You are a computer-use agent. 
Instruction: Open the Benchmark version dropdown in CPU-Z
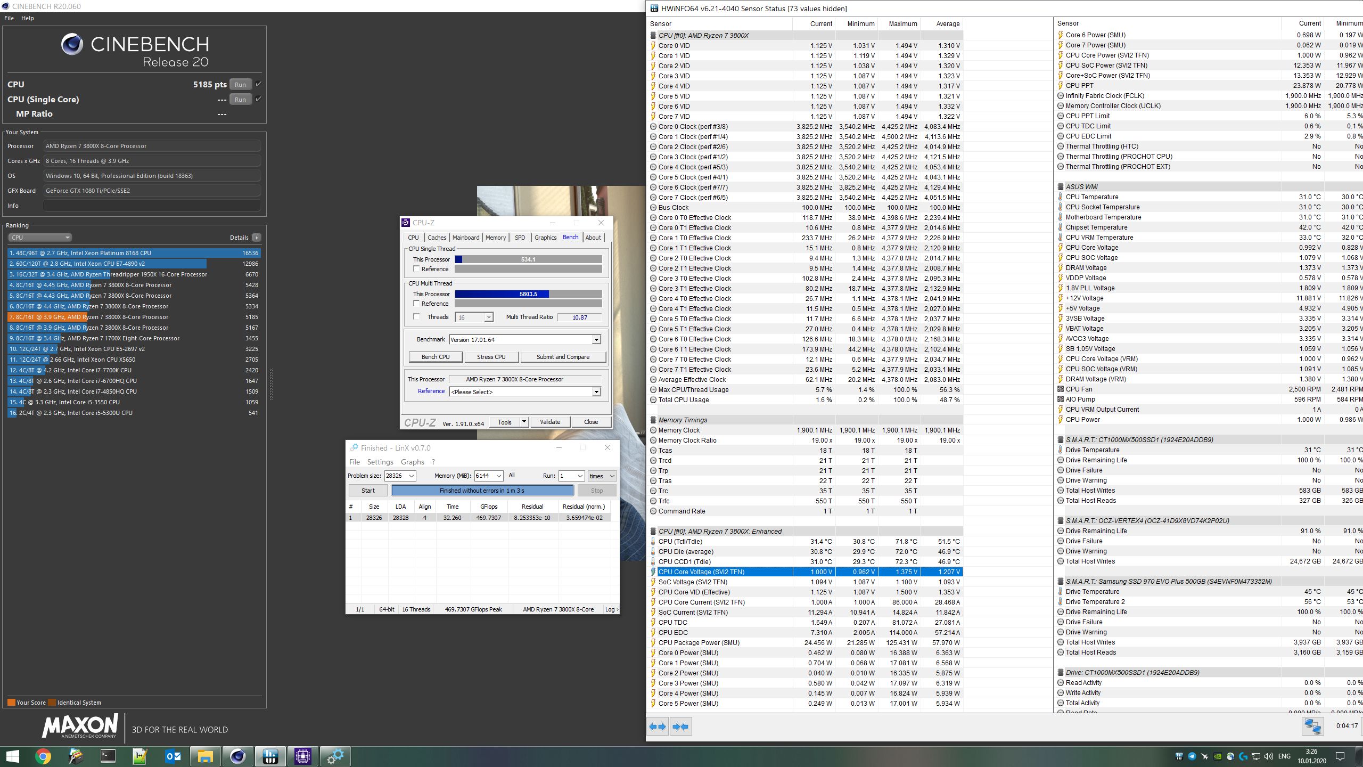tap(596, 340)
